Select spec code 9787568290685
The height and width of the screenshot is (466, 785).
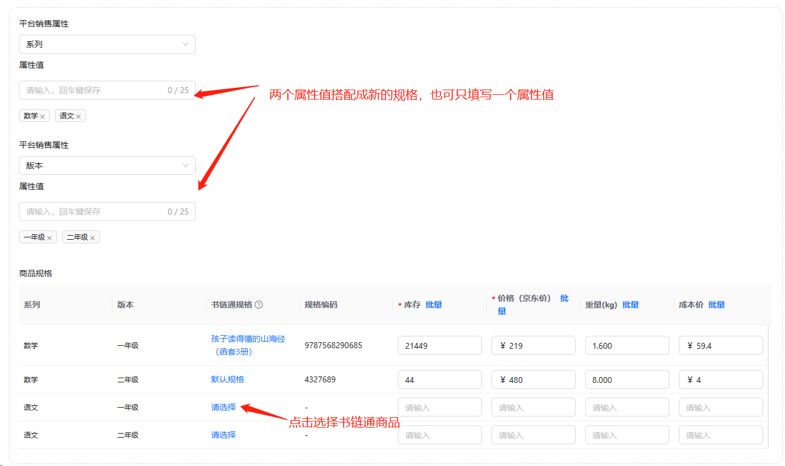pyautogui.click(x=334, y=345)
